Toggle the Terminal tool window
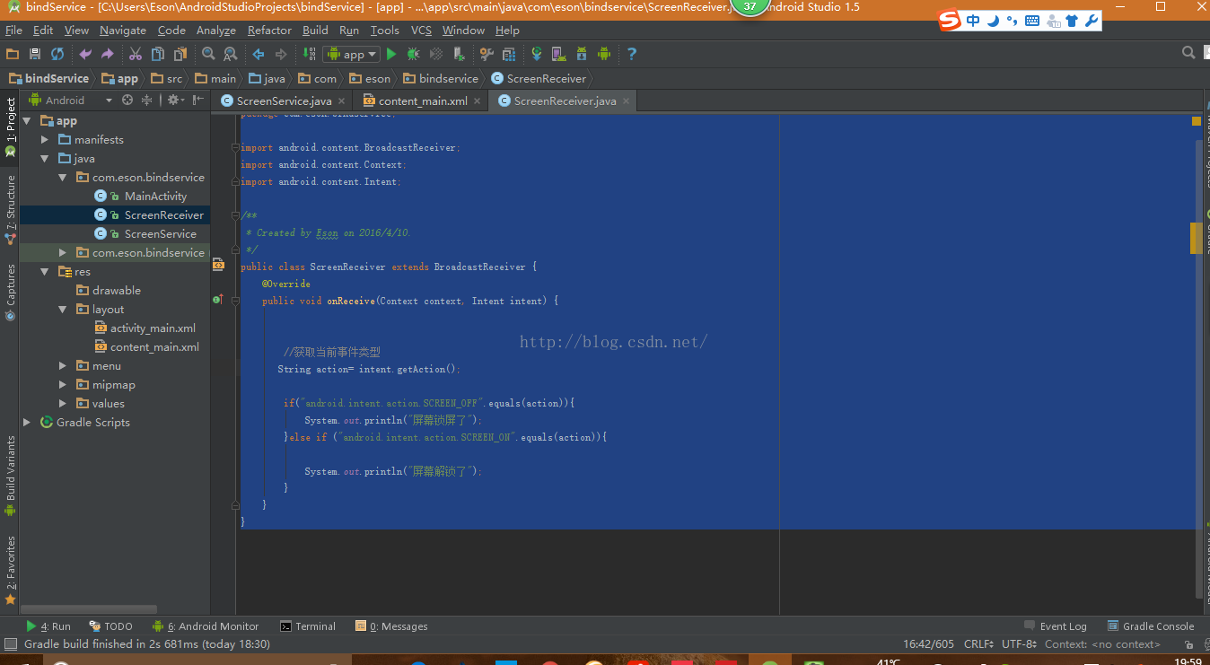This screenshot has width=1210, height=665. [308, 626]
